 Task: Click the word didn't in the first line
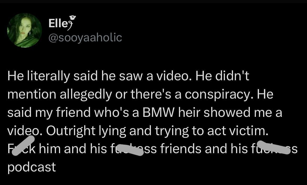coord(232,76)
